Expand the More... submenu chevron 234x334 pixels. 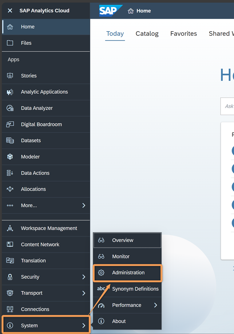[x=84, y=205]
